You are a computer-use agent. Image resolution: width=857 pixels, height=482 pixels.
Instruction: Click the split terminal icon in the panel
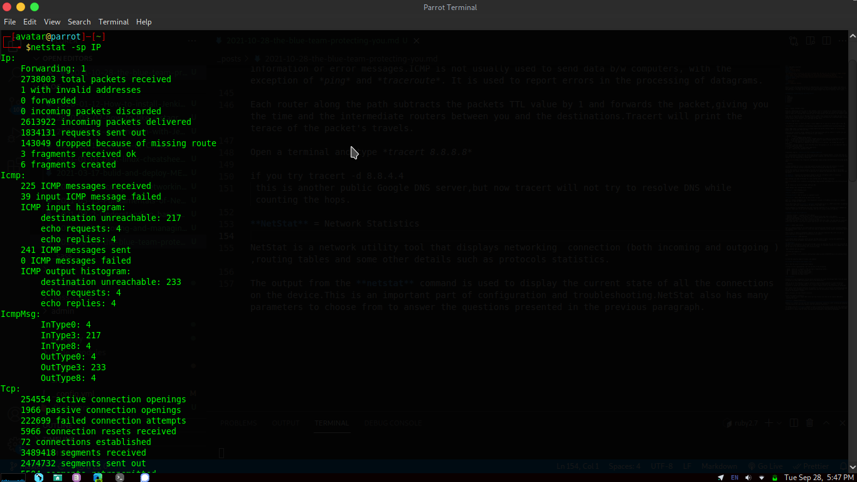click(x=794, y=423)
